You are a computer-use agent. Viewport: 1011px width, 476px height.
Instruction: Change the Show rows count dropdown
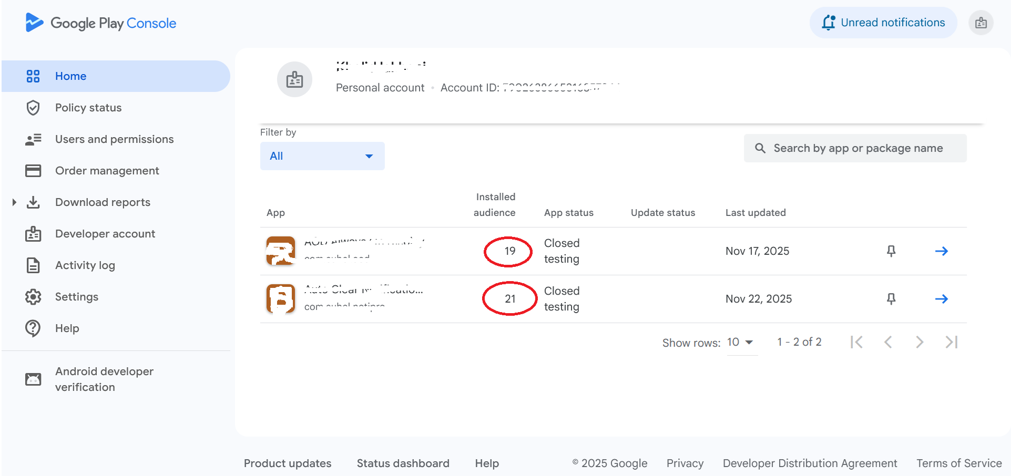point(741,343)
